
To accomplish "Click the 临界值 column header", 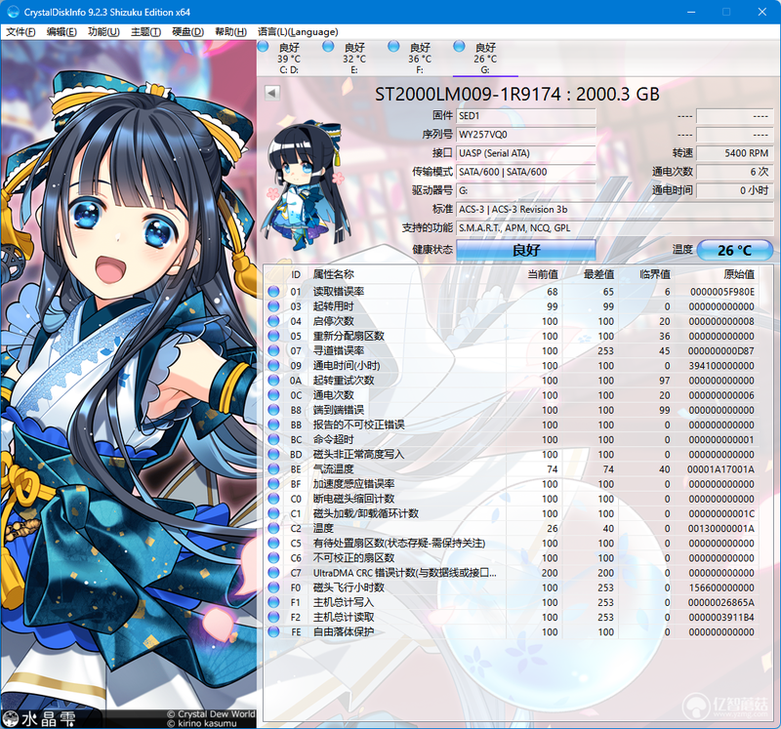I will coord(654,274).
